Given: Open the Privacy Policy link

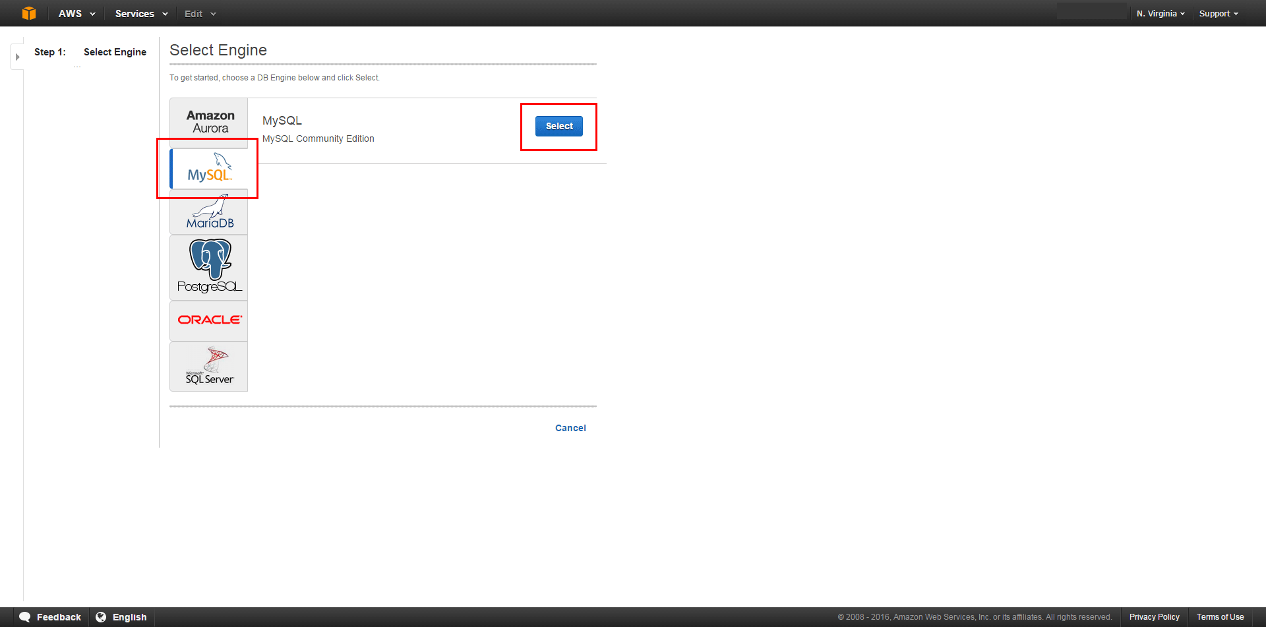Looking at the screenshot, I should coord(1154,617).
